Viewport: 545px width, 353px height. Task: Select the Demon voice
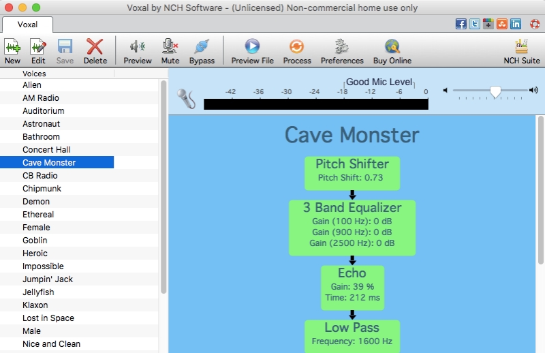(79, 201)
